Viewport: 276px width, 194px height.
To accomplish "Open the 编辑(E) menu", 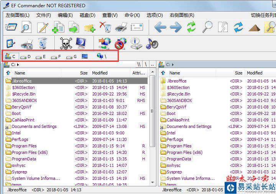I will tap(65, 15).
